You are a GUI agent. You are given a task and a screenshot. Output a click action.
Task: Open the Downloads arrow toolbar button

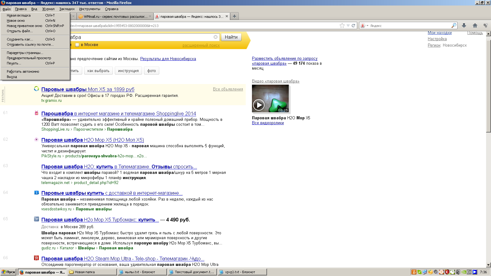point(464,25)
